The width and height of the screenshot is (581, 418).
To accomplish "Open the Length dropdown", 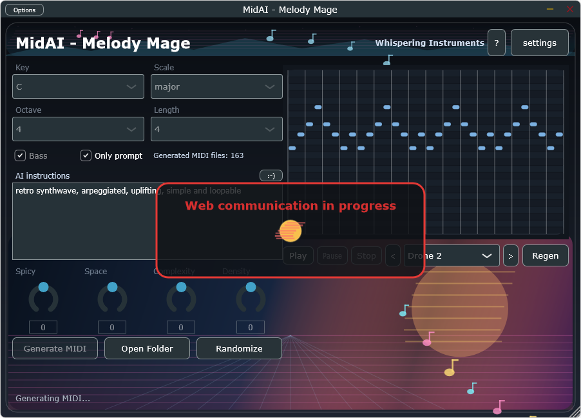I will (217, 129).
